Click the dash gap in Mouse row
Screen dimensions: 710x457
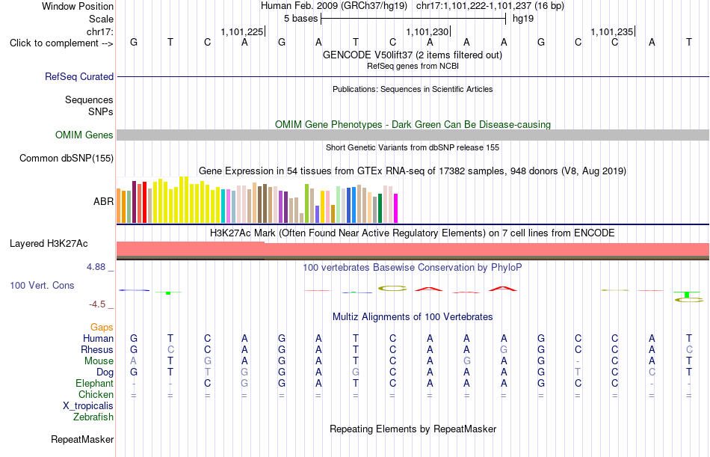tap(578, 361)
